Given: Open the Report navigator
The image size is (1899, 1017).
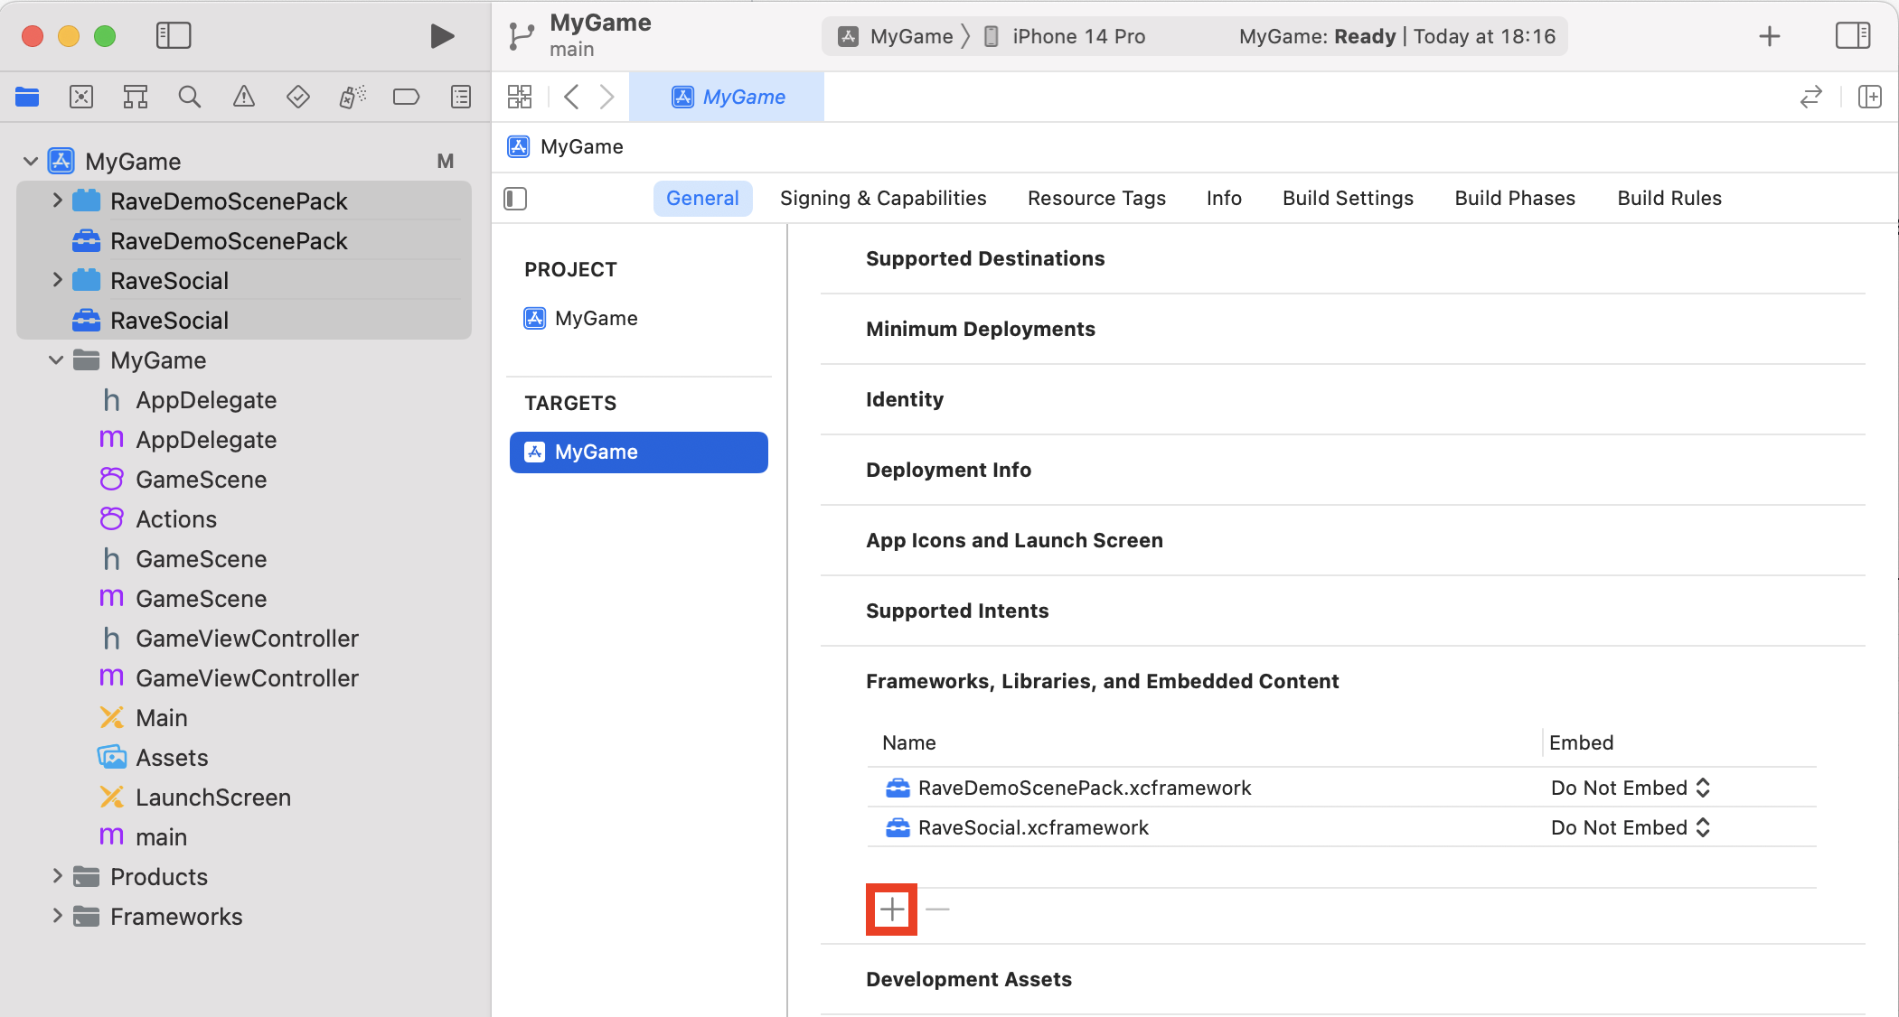Looking at the screenshot, I should [461, 97].
